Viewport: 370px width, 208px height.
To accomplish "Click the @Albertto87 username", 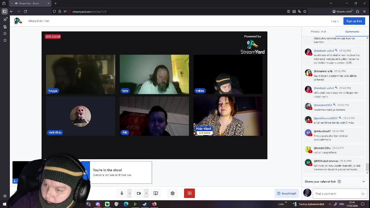I will [322, 131].
